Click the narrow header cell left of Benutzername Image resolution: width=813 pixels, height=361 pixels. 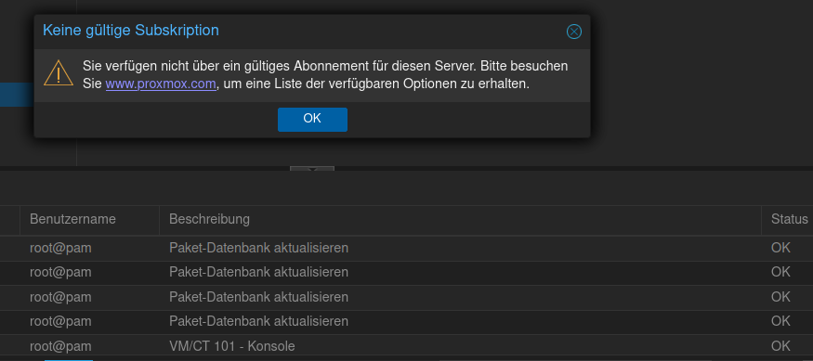[10, 219]
